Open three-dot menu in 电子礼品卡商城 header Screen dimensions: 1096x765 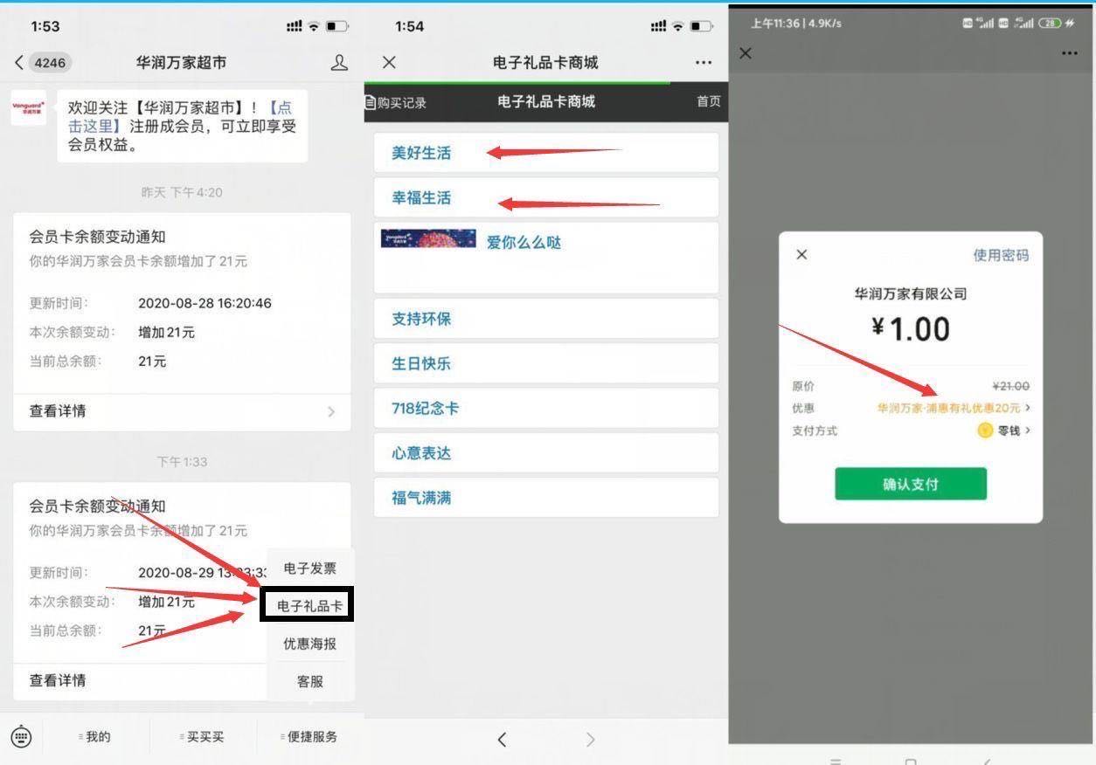[x=704, y=63]
